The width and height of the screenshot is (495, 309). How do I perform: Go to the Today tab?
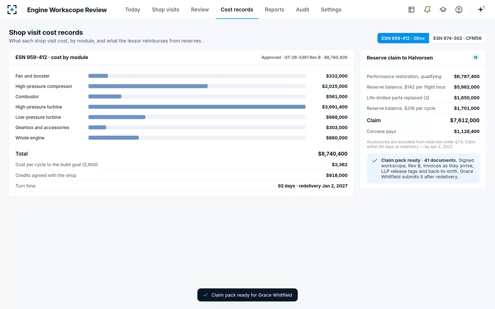[x=133, y=10]
